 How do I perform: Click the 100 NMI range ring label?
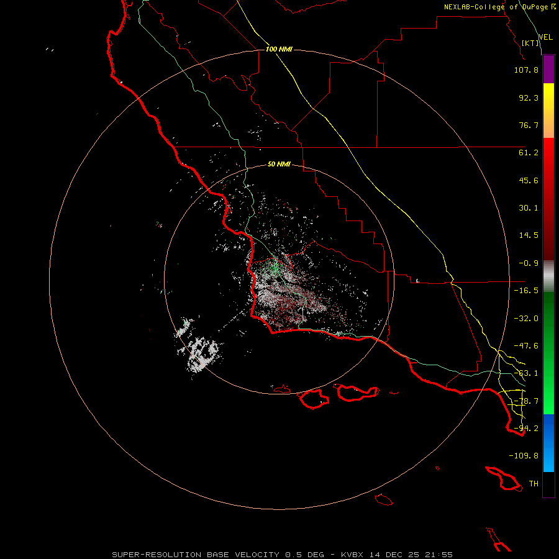pyautogui.click(x=279, y=49)
